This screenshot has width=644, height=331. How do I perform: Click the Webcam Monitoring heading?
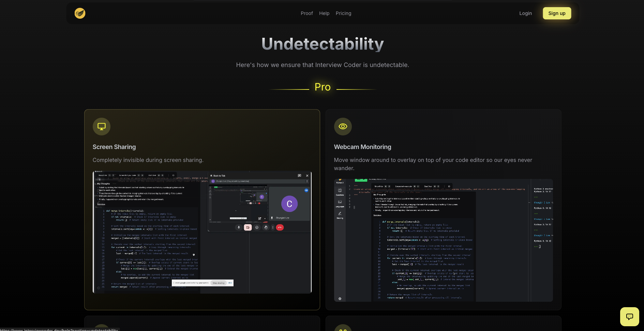tap(362, 147)
